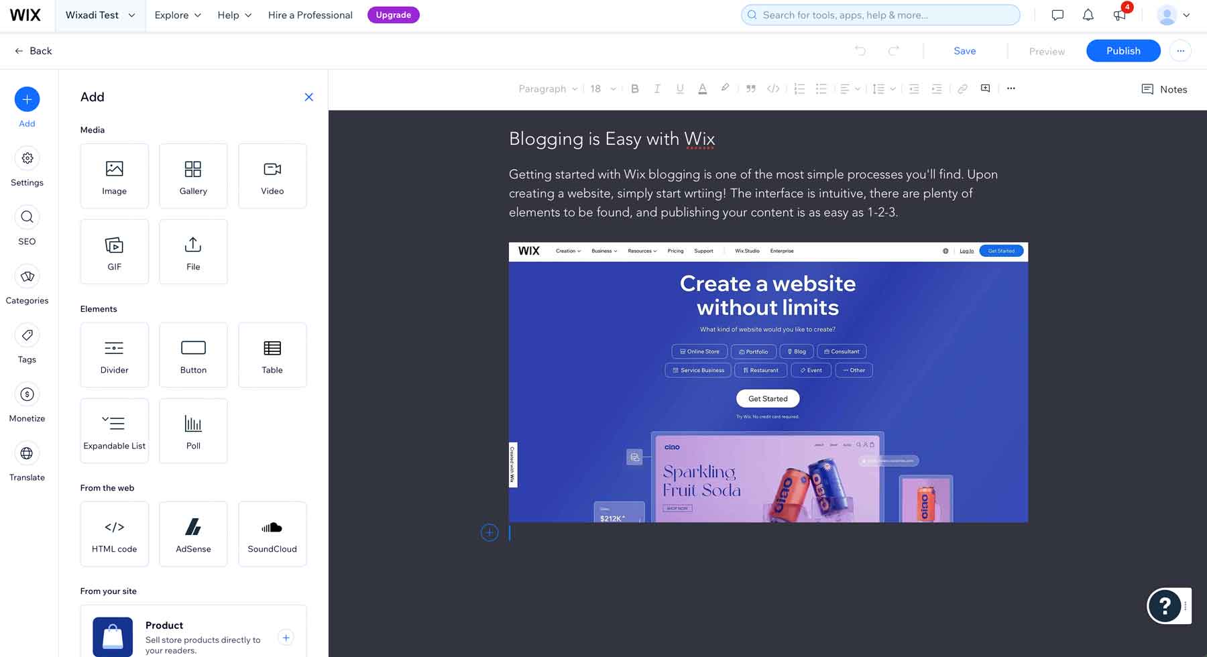Insert a GIF into the post
1207x657 pixels.
click(x=114, y=251)
